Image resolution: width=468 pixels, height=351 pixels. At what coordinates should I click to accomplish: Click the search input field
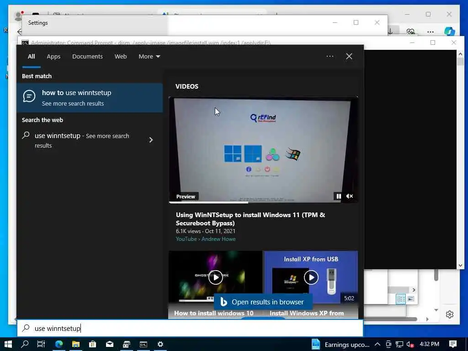coord(190,328)
